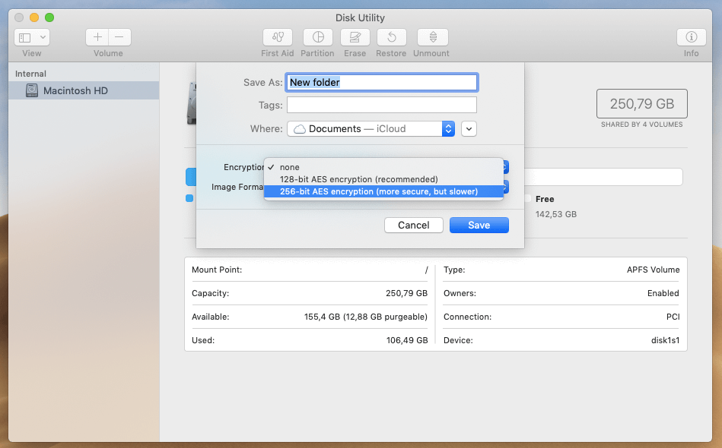Click the Partition toolbar icon

[318, 37]
